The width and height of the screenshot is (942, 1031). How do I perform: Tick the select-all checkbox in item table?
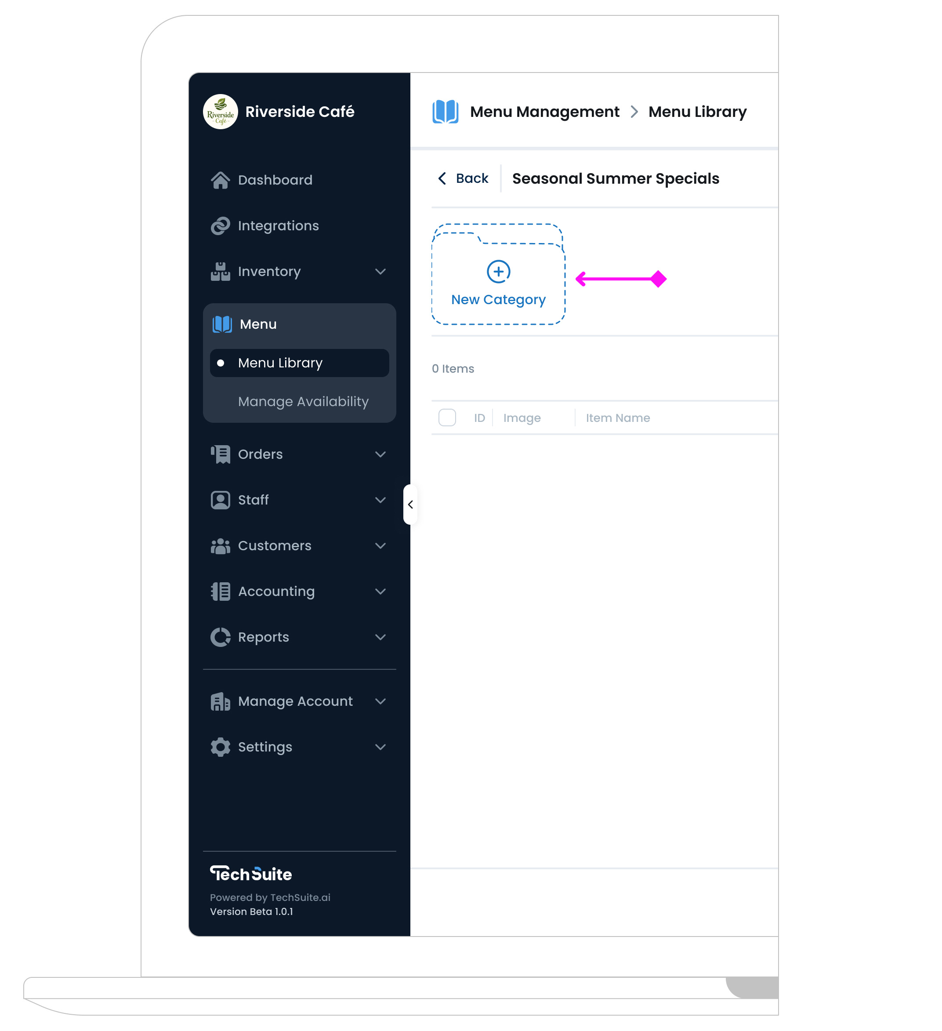pyautogui.click(x=447, y=418)
